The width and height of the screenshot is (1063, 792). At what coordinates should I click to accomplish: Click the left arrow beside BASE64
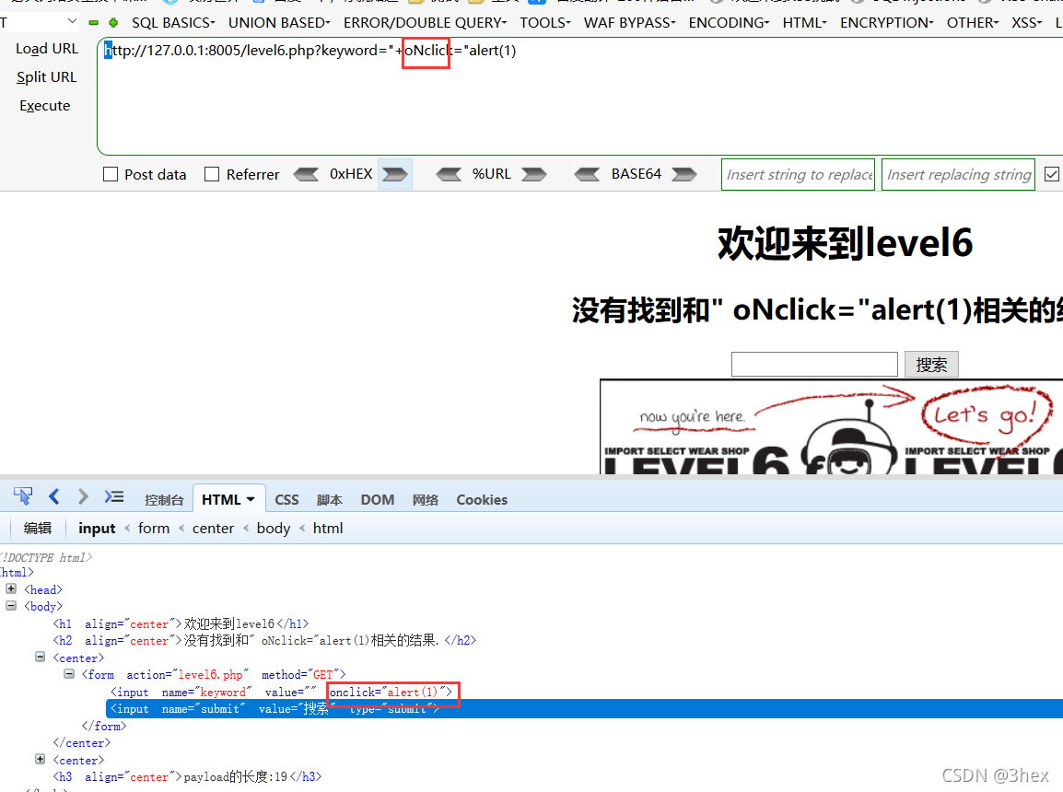(x=587, y=174)
